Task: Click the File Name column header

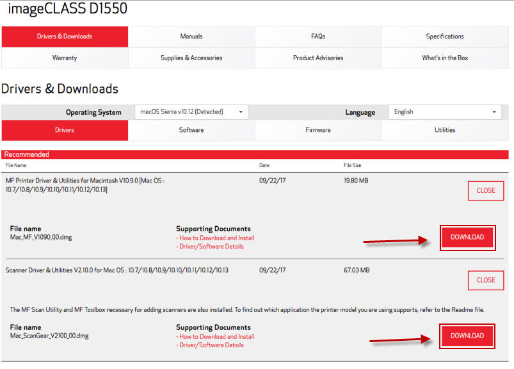Action: (16, 165)
